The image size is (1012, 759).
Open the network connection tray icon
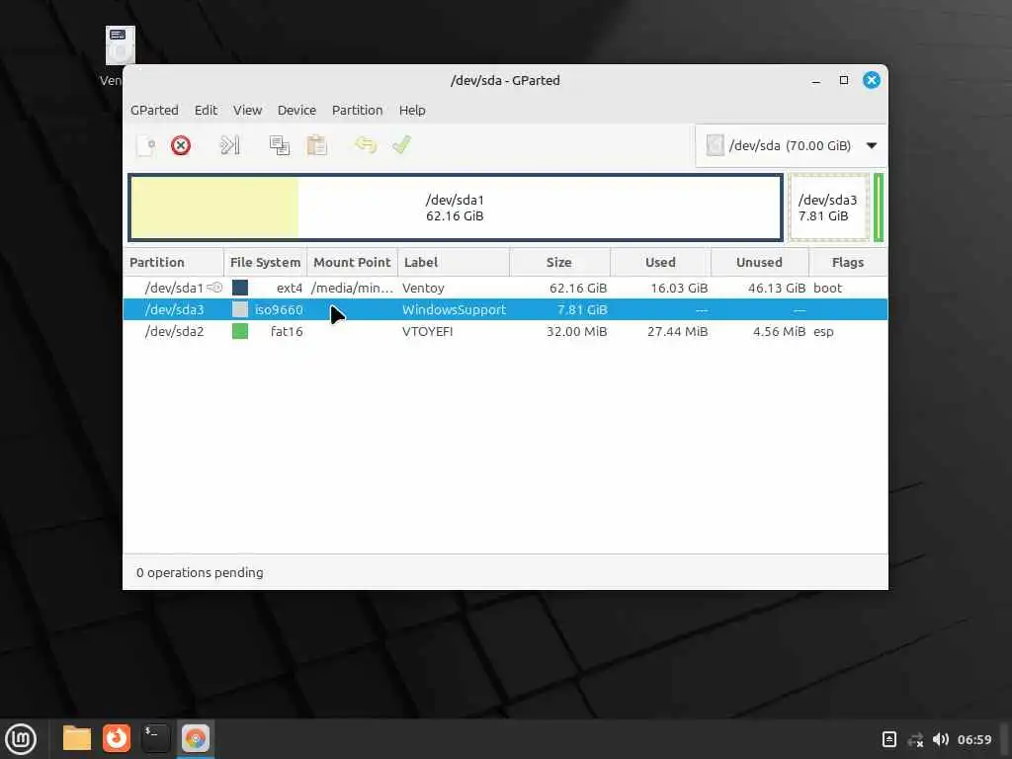(x=915, y=739)
